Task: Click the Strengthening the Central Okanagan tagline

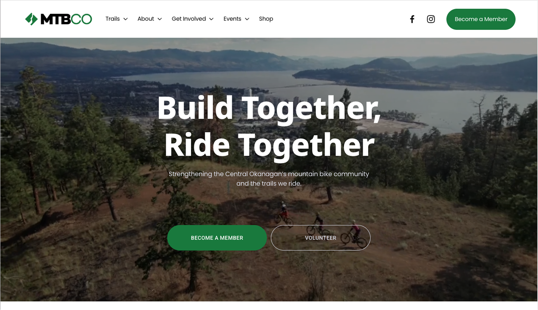Action: (x=269, y=179)
